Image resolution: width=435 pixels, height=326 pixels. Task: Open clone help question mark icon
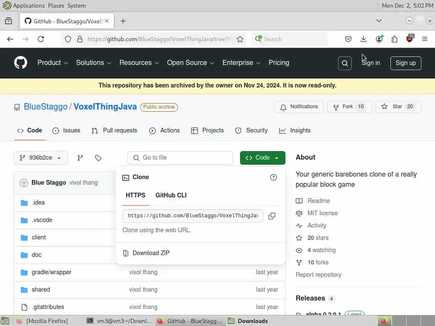pyautogui.click(x=273, y=177)
